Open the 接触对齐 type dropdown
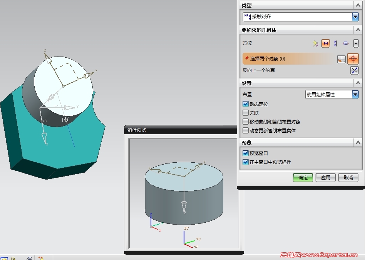This screenshot has height=260, width=365. [x=355, y=17]
